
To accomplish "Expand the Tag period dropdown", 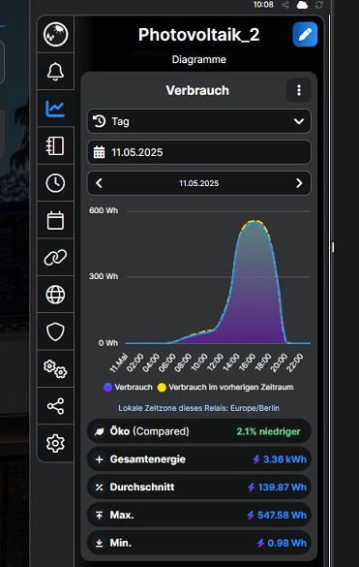I will tap(199, 121).
